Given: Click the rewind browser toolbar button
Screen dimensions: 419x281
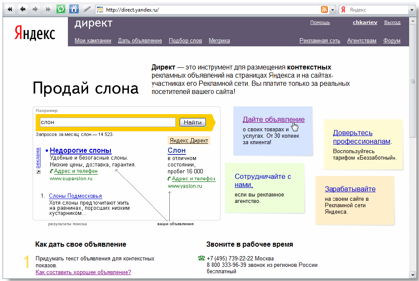Looking at the screenshot, I should (10, 9).
